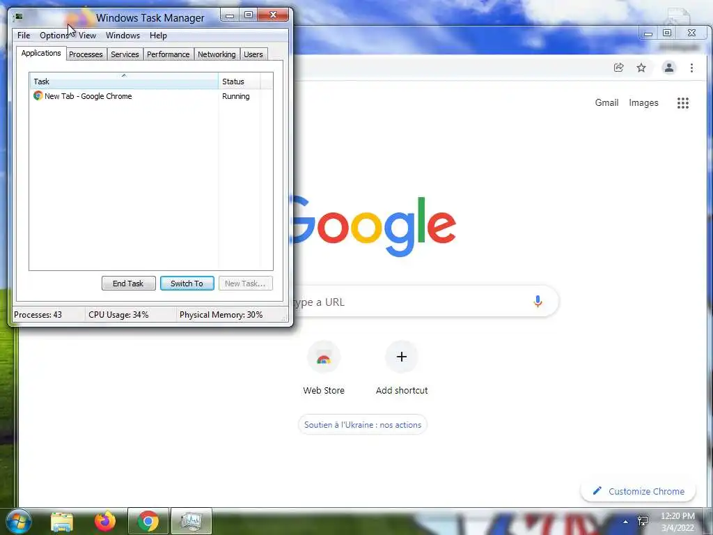Click the Running status cell
713x535 pixels.
(236, 96)
